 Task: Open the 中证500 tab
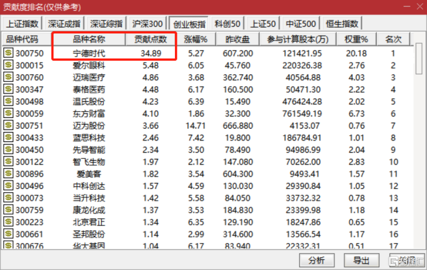point(300,24)
